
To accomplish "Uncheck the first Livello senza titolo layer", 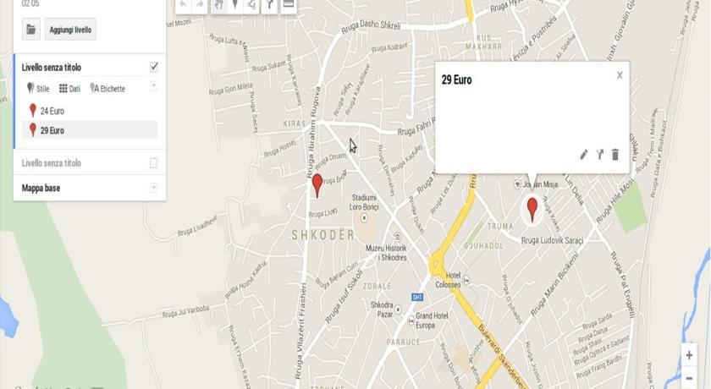I will (154, 67).
